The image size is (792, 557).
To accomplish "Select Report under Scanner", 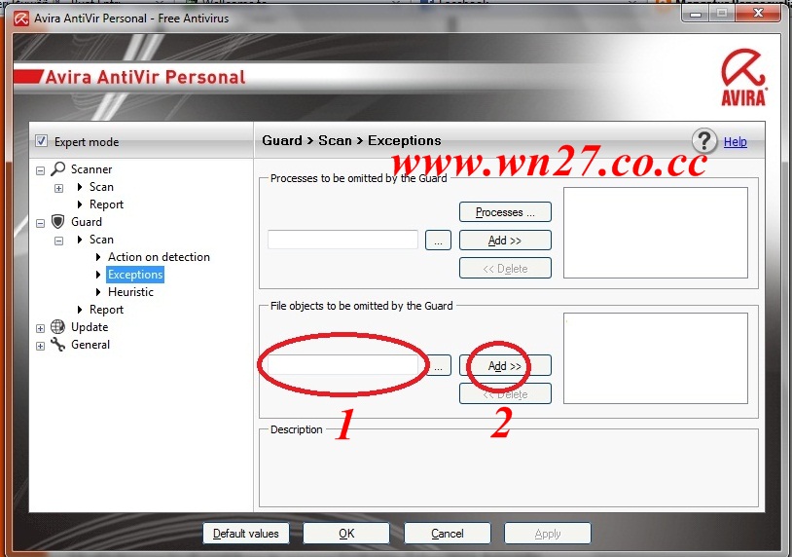I will coord(106,204).
